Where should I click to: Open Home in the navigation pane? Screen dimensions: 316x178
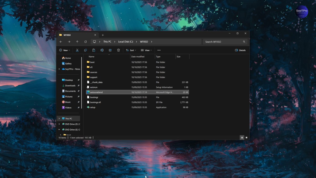point(66,58)
